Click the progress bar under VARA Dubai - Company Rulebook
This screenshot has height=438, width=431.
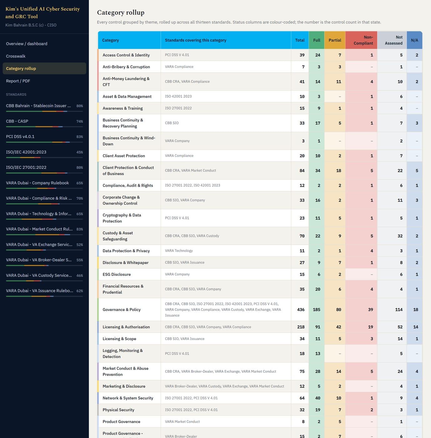[x=44, y=188]
